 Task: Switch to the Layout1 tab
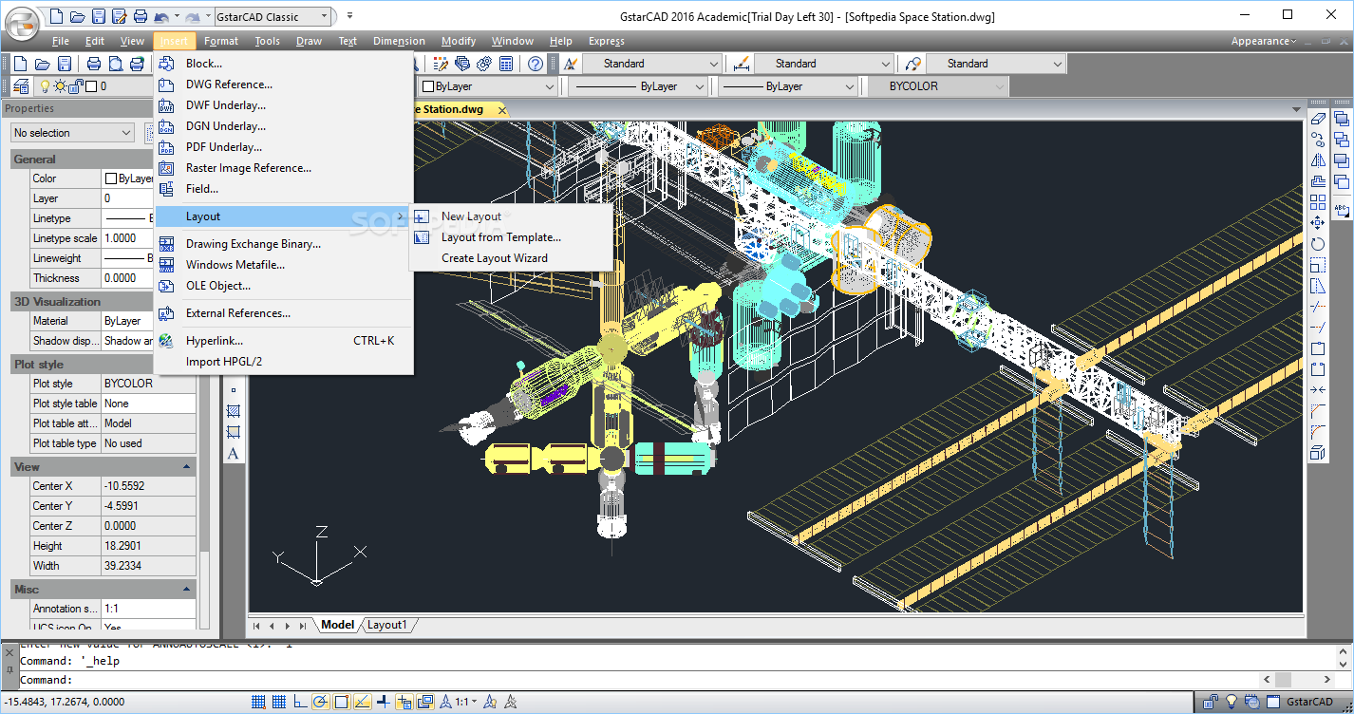click(387, 625)
